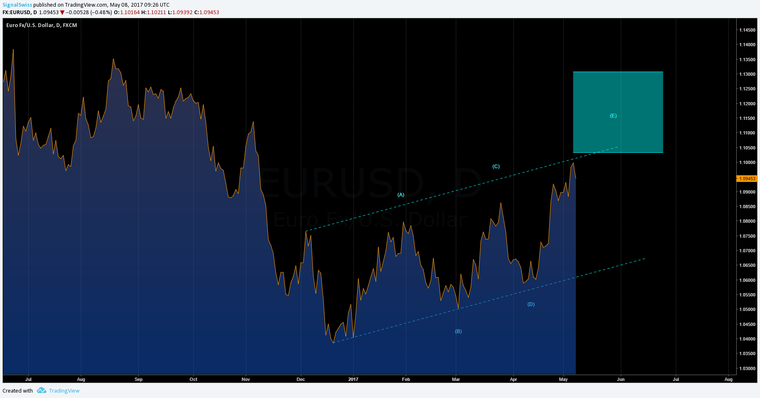Click the 1.14500 price axis label
The image size is (760, 398).
(747, 30)
